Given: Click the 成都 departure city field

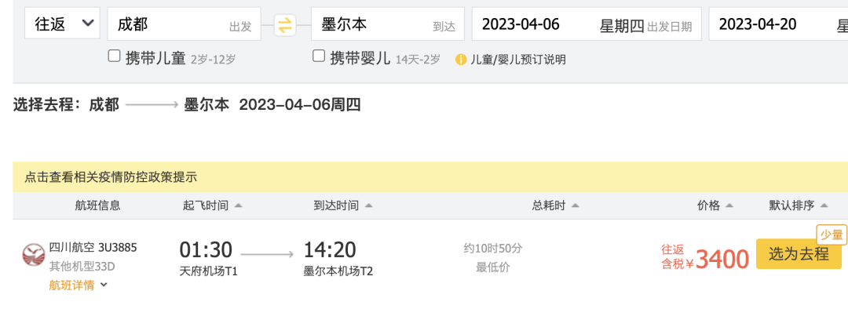Looking at the screenshot, I should 184,24.
